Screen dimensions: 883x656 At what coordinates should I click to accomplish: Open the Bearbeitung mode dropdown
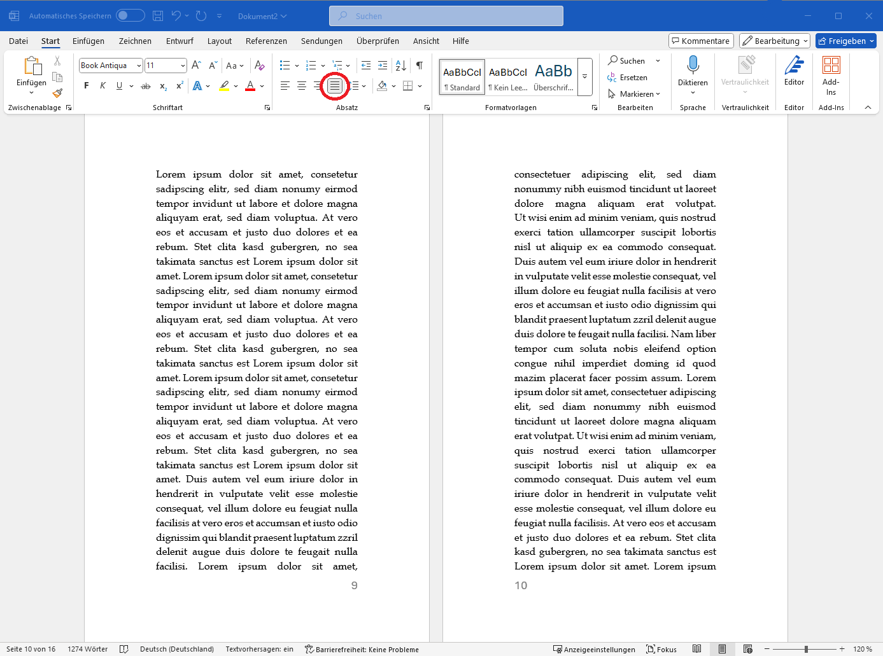(775, 41)
